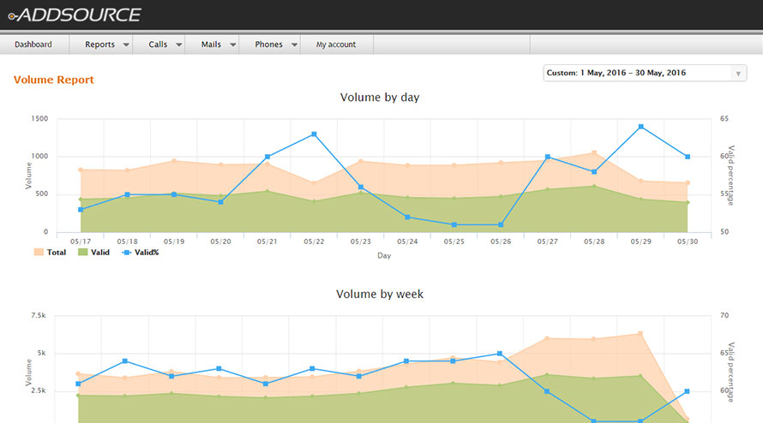The image size is (763, 423).
Task: Expand the Mails dropdown arrow
Action: coord(233,45)
